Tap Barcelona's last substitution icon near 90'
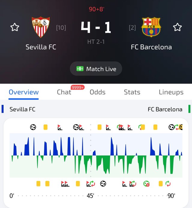192x208 pixels. [168, 183]
